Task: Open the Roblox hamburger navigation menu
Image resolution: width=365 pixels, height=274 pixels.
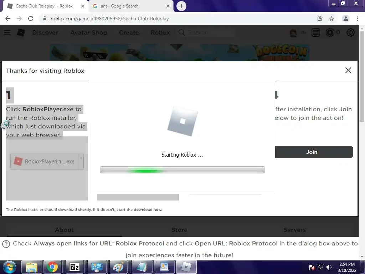Action: pos(7,32)
